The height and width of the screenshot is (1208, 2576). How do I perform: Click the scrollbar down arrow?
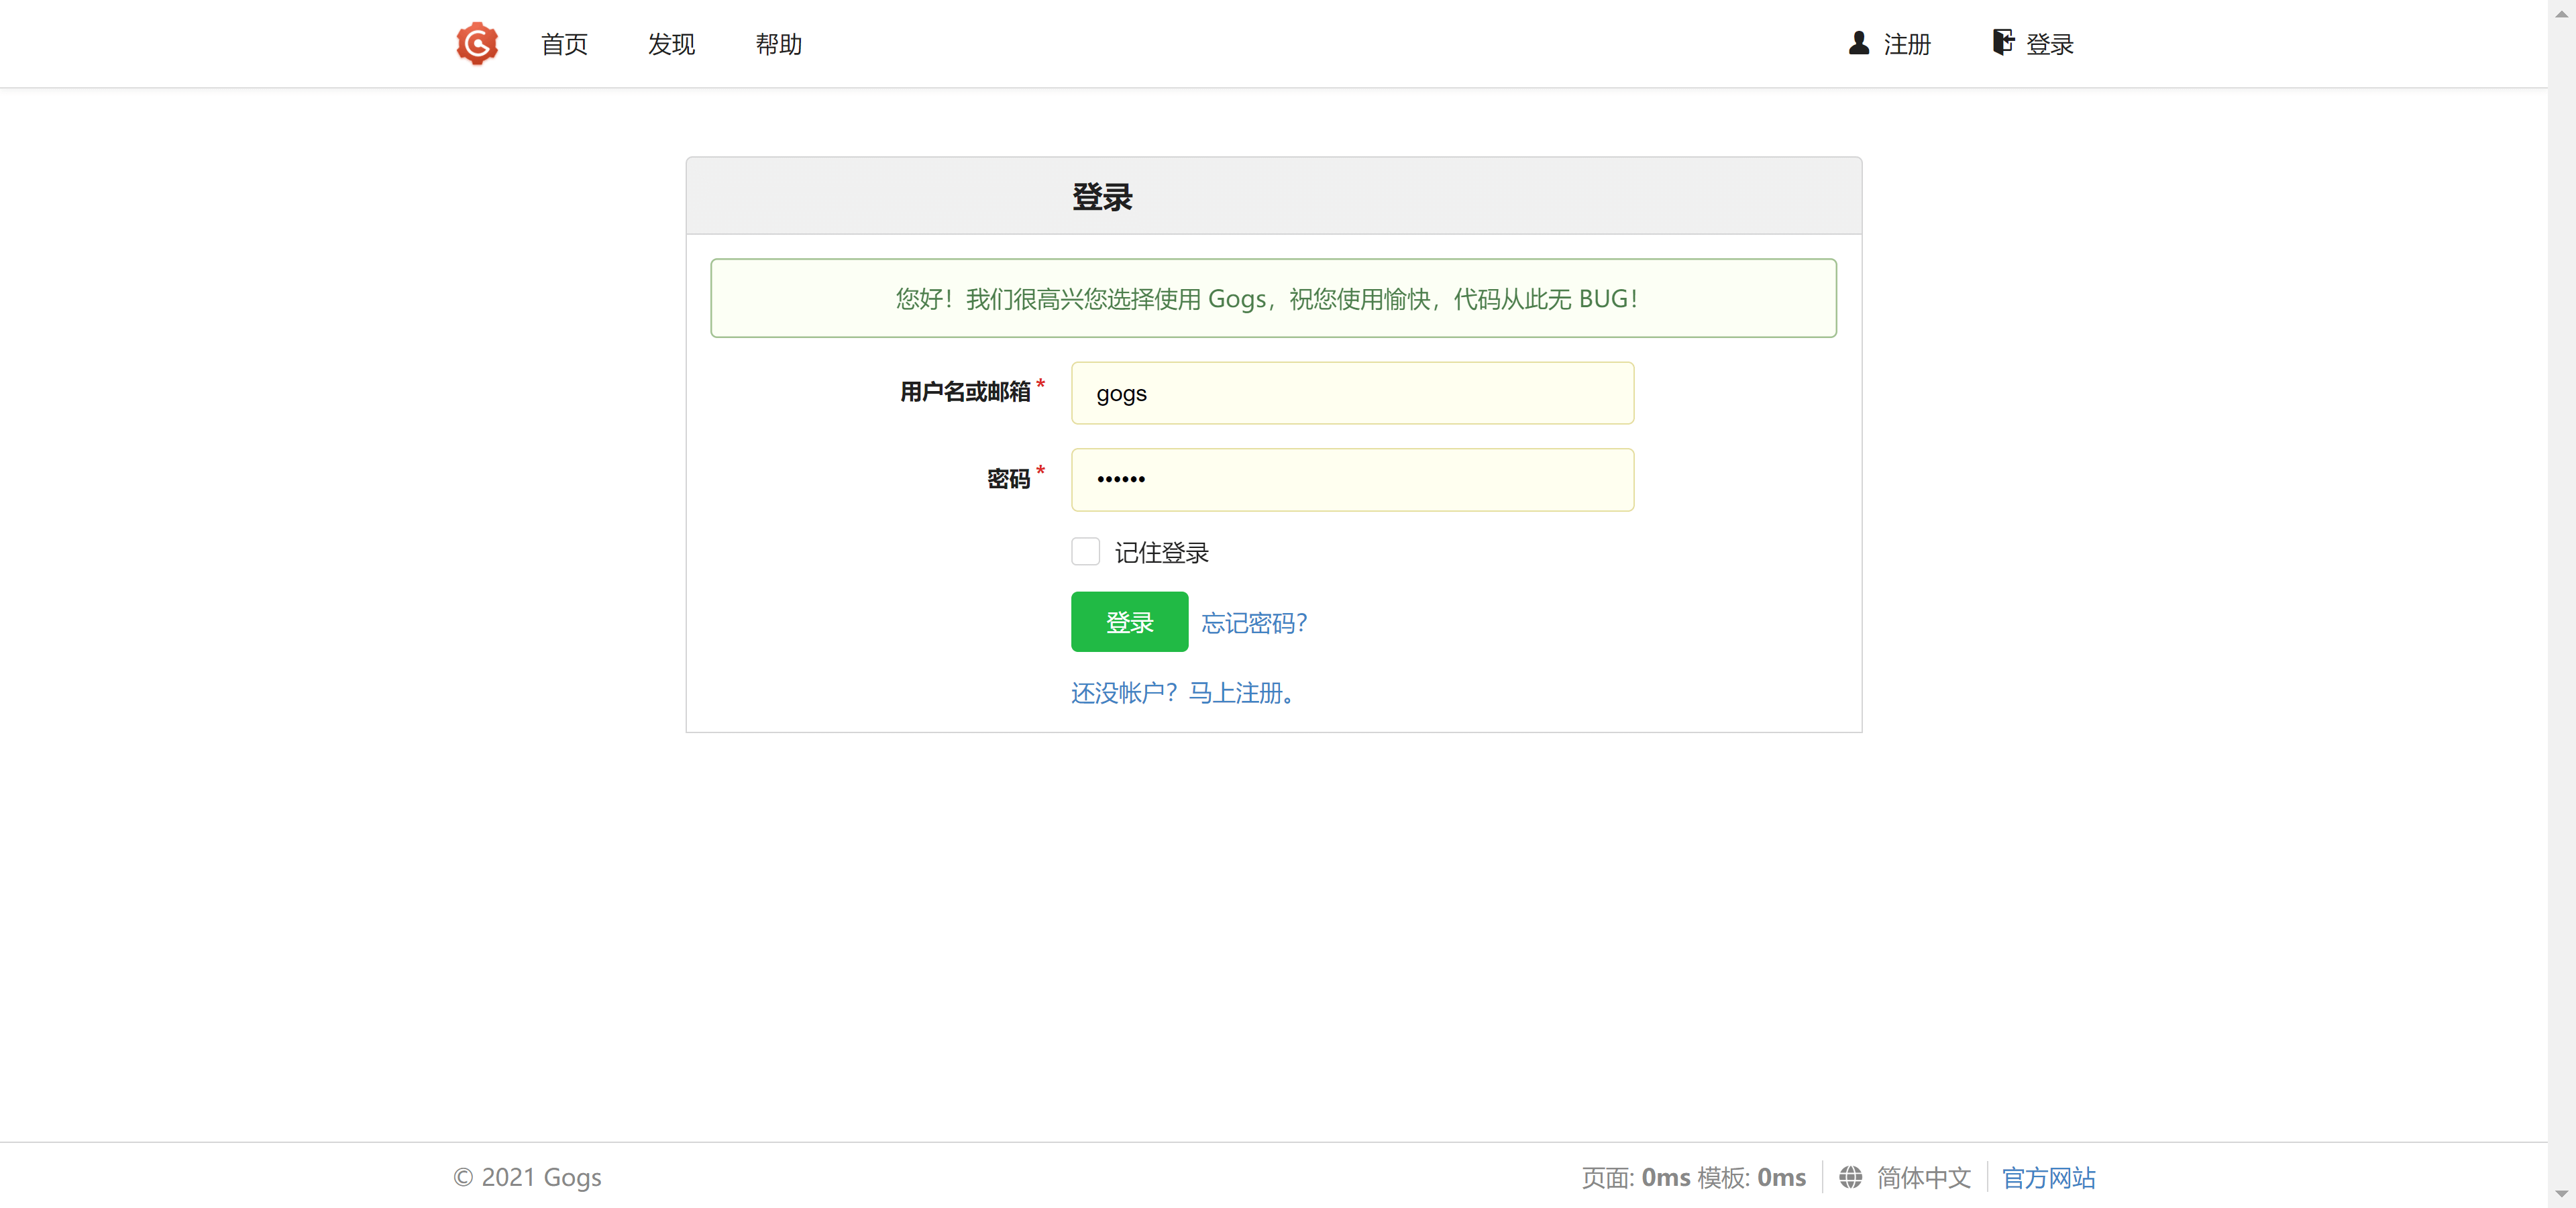pos(2561,1195)
